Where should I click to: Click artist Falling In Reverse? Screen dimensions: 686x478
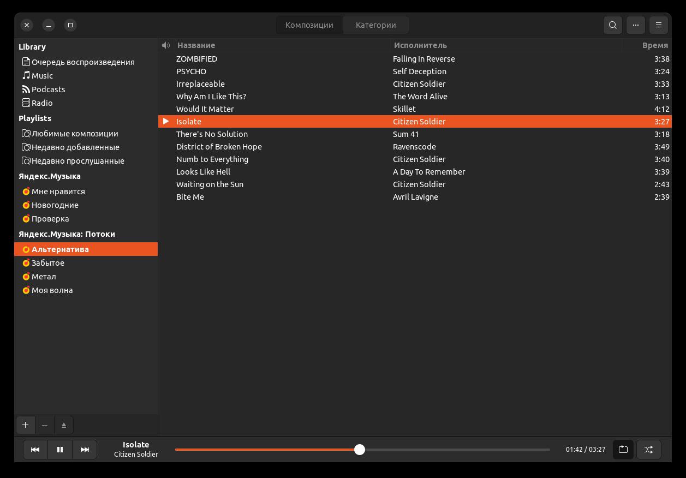[424, 59]
